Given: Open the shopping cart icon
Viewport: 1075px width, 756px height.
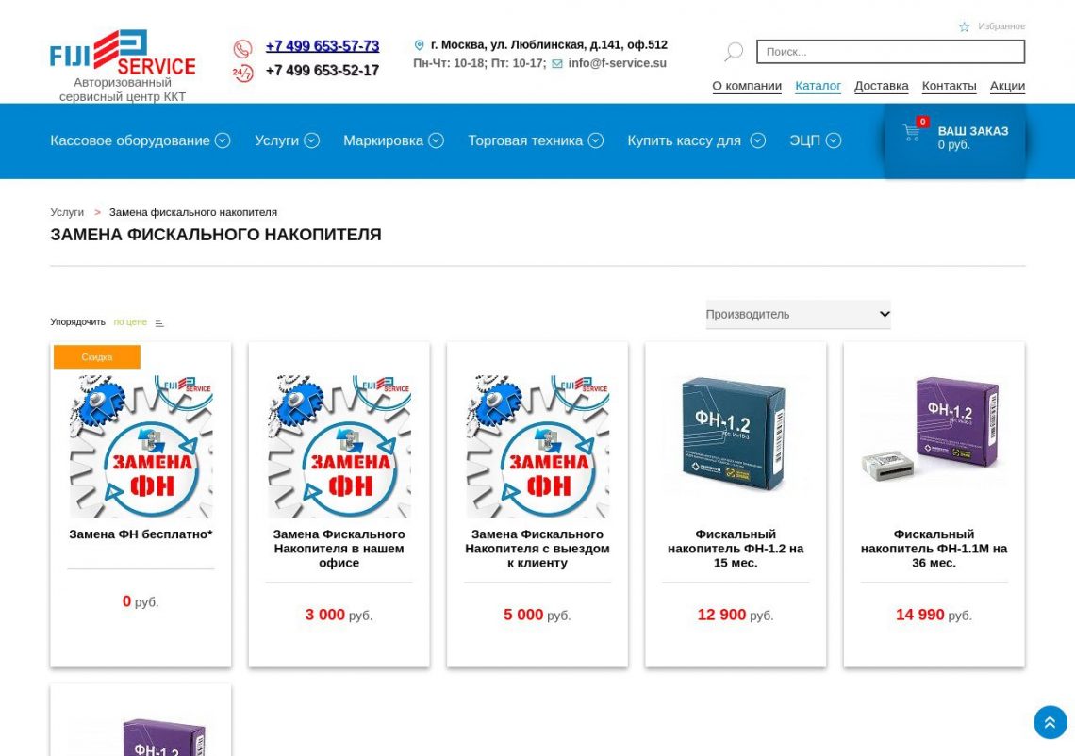Looking at the screenshot, I should click(x=912, y=132).
